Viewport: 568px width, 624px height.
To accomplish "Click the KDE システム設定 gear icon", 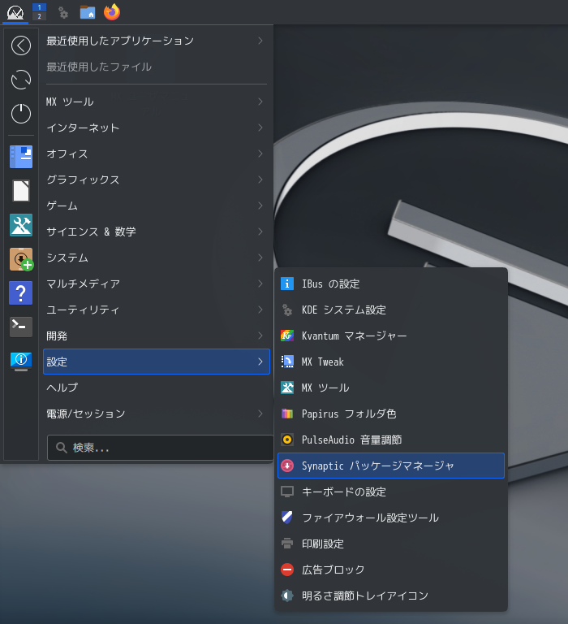I will point(287,310).
